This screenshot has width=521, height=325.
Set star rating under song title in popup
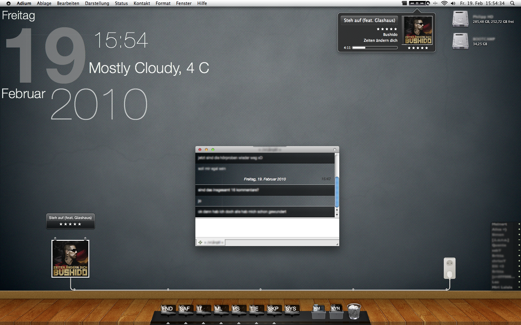pyautogui.click(x=387, y=29)
